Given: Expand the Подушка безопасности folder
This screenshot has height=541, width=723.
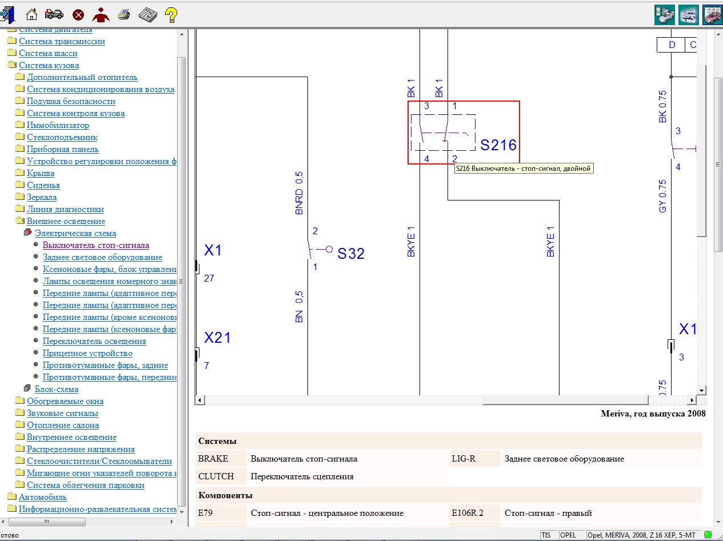Looking at the screenshot, I should [x=71, y=101].
